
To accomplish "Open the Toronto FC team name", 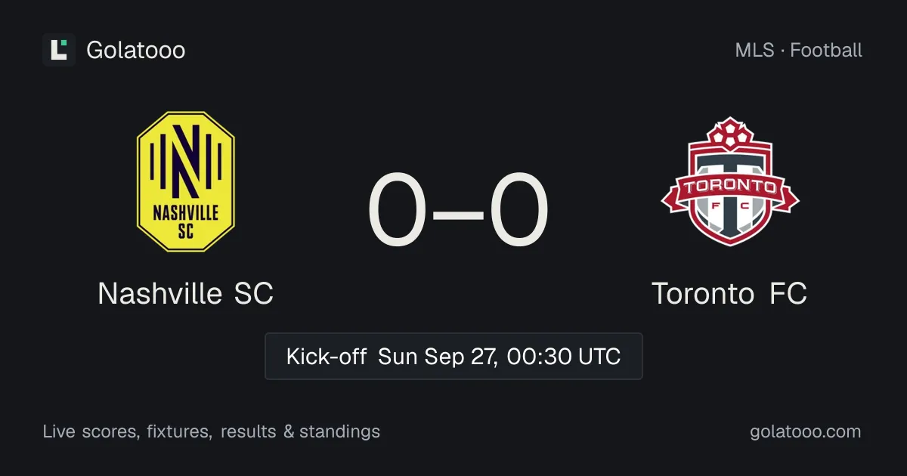I will (730, 294).
